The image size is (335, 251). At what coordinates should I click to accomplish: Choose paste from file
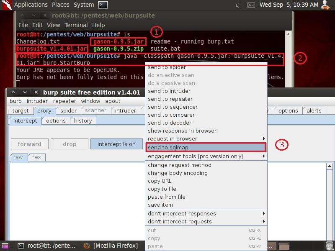point(206,197)
